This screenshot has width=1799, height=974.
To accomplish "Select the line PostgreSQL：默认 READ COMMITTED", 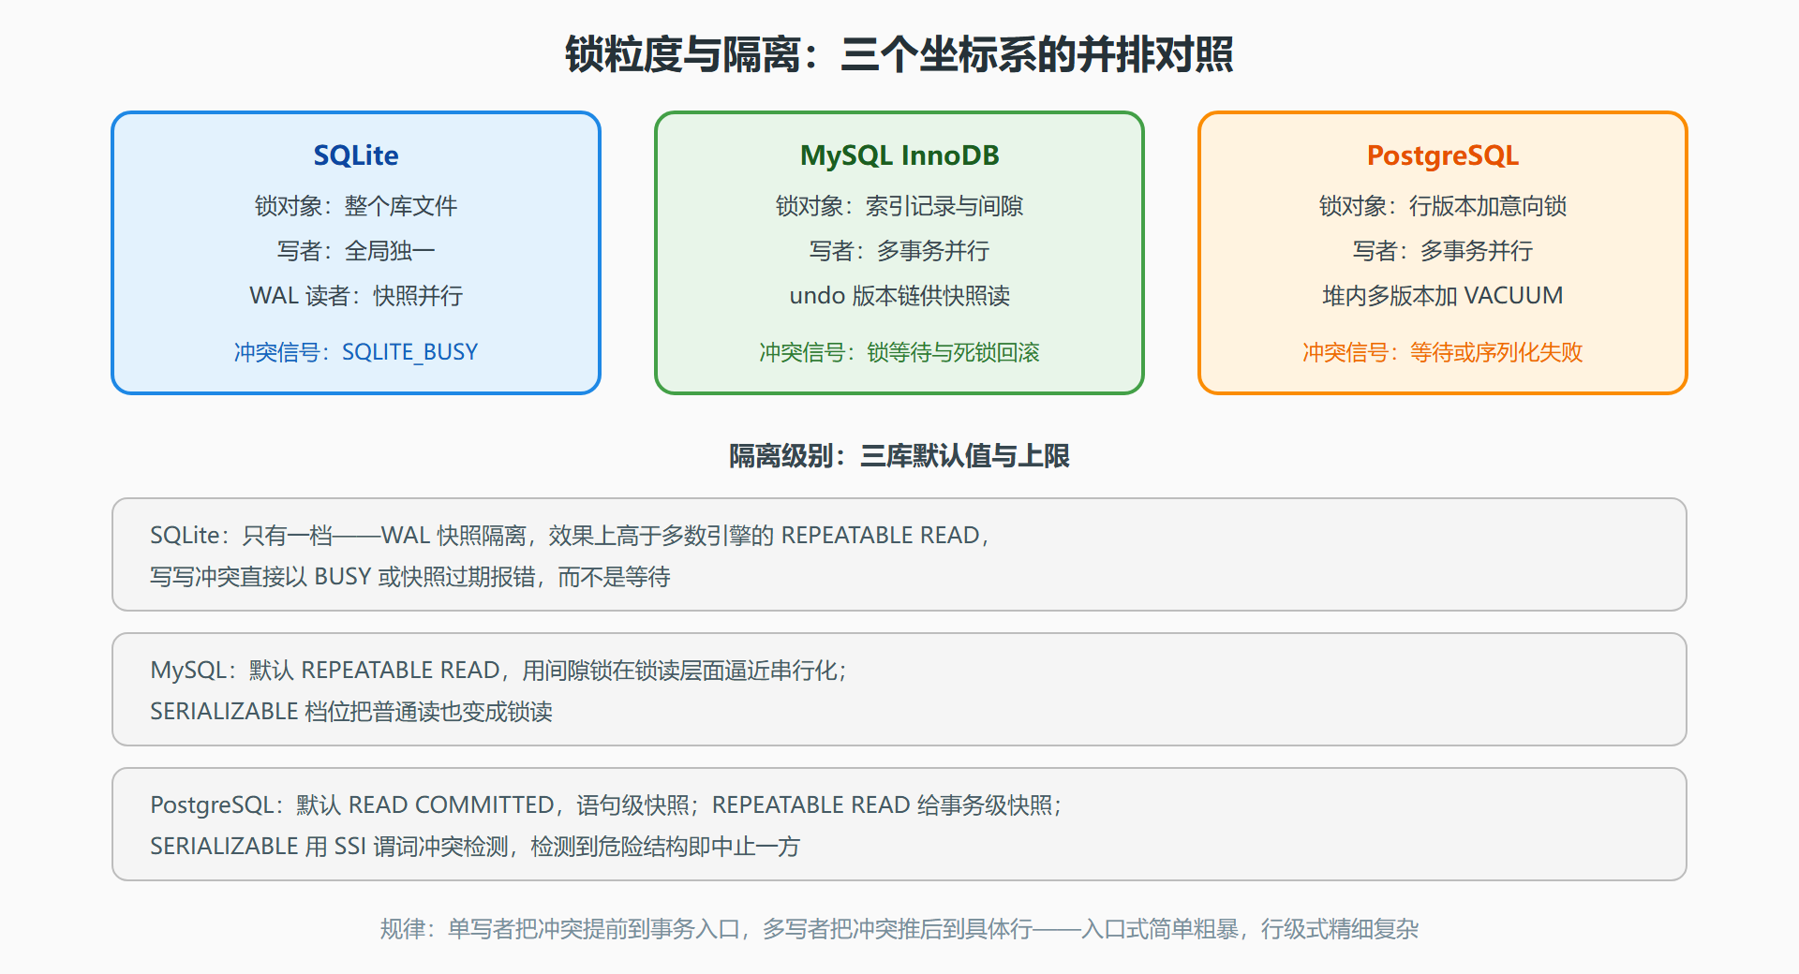I will click(606, 805).
